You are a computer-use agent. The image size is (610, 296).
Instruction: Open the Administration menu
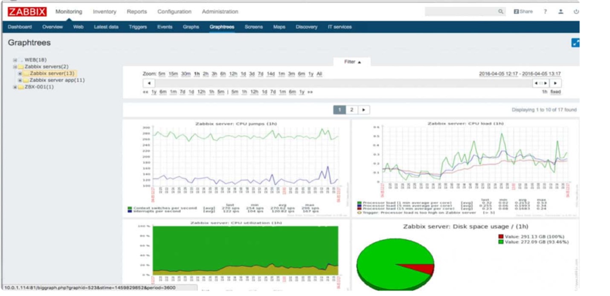[x=220, y=12]
